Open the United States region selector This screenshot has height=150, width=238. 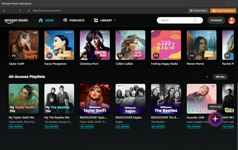click(x=198, y=11)
